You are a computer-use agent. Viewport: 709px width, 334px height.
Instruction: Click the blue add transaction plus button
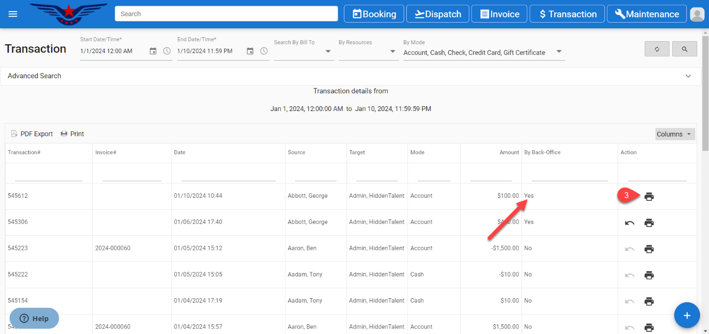(686, 315)
